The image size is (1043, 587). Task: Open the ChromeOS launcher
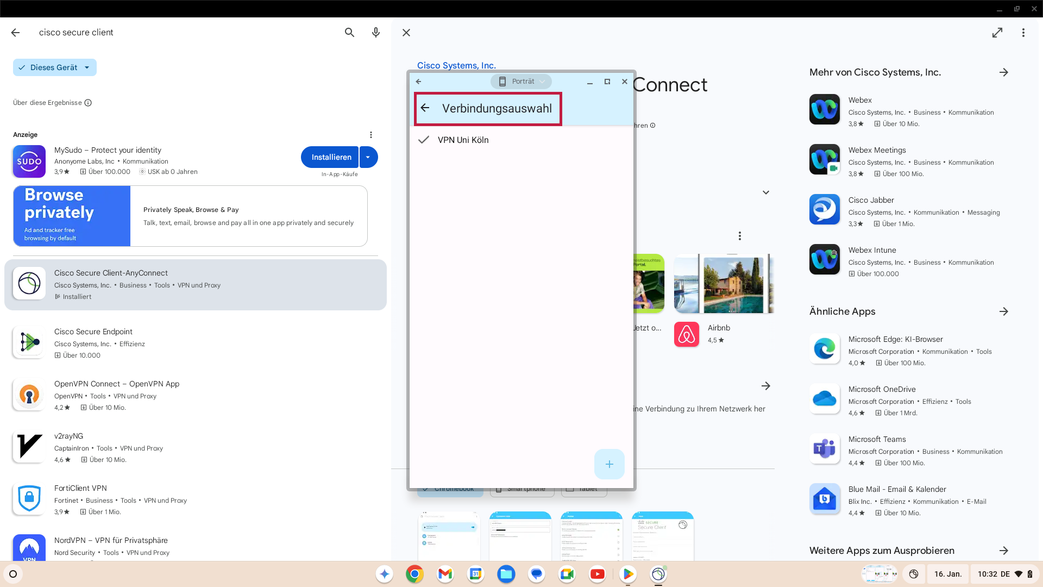click(13, 574)
